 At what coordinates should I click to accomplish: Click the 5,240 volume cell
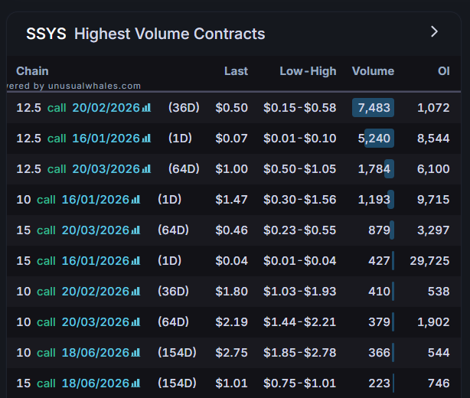[x=374, y=139]
